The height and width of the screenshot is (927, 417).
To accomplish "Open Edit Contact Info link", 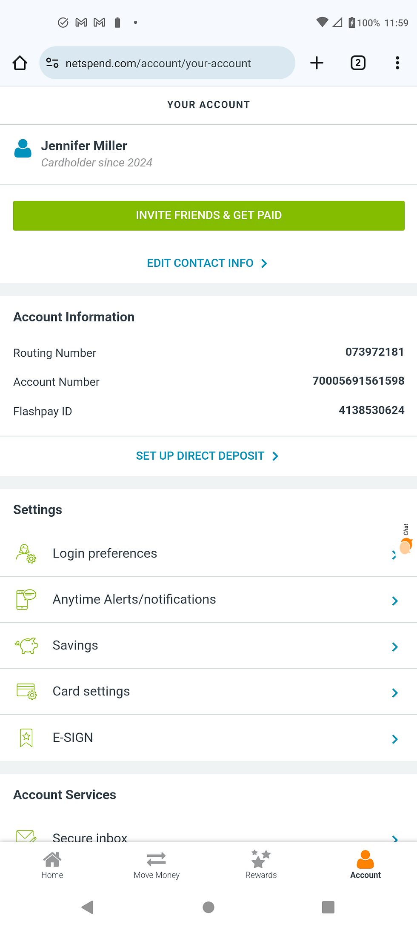I will [207, 263].
